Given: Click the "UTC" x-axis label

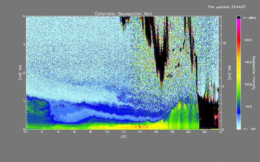Looking at the screenshot, I should [124, 136].
